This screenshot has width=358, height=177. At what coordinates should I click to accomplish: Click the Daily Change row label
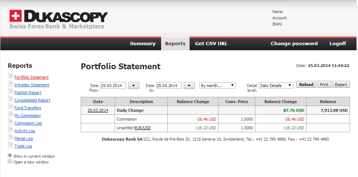(x=130, y=110)
